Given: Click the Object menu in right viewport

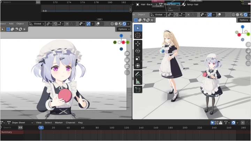Looking at the screenshot, I should (x=141, y=15).
